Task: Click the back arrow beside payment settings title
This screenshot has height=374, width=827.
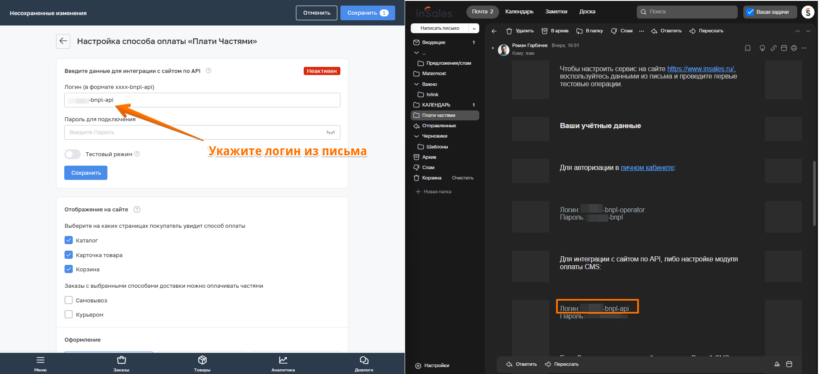Action: click(x=63, y=41)
